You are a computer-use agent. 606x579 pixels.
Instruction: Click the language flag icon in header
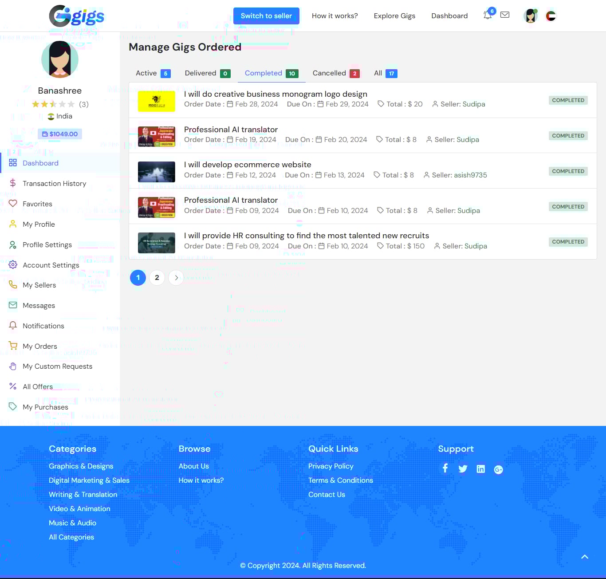(551, 16)
